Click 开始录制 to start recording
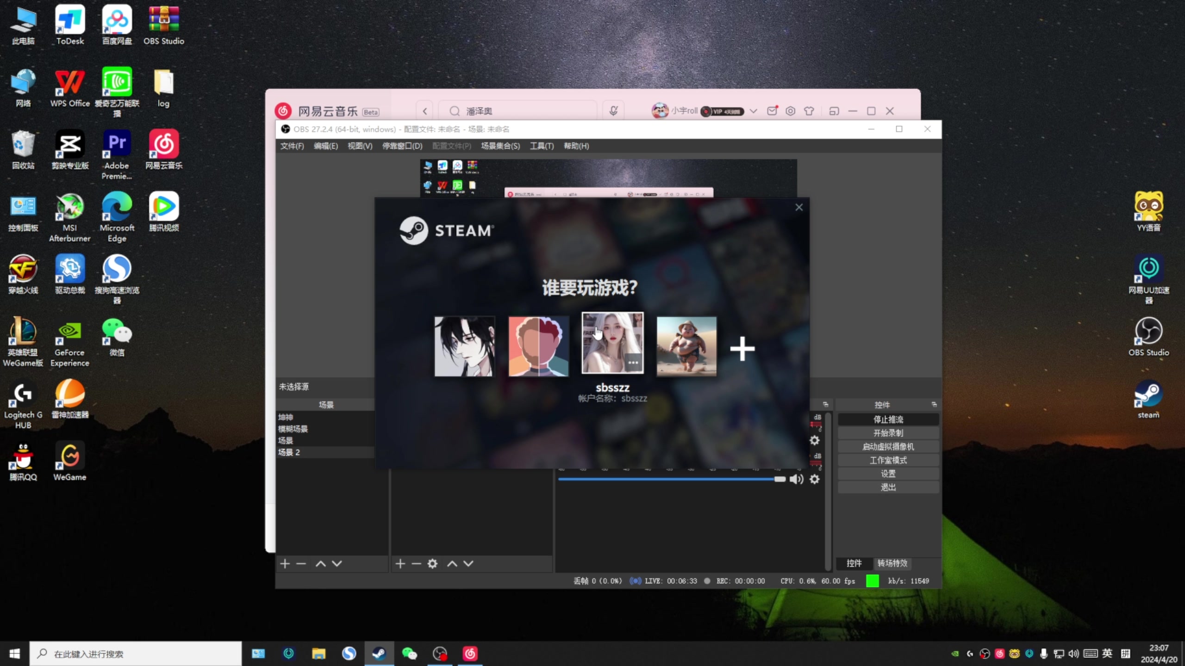 pos(888,433)
